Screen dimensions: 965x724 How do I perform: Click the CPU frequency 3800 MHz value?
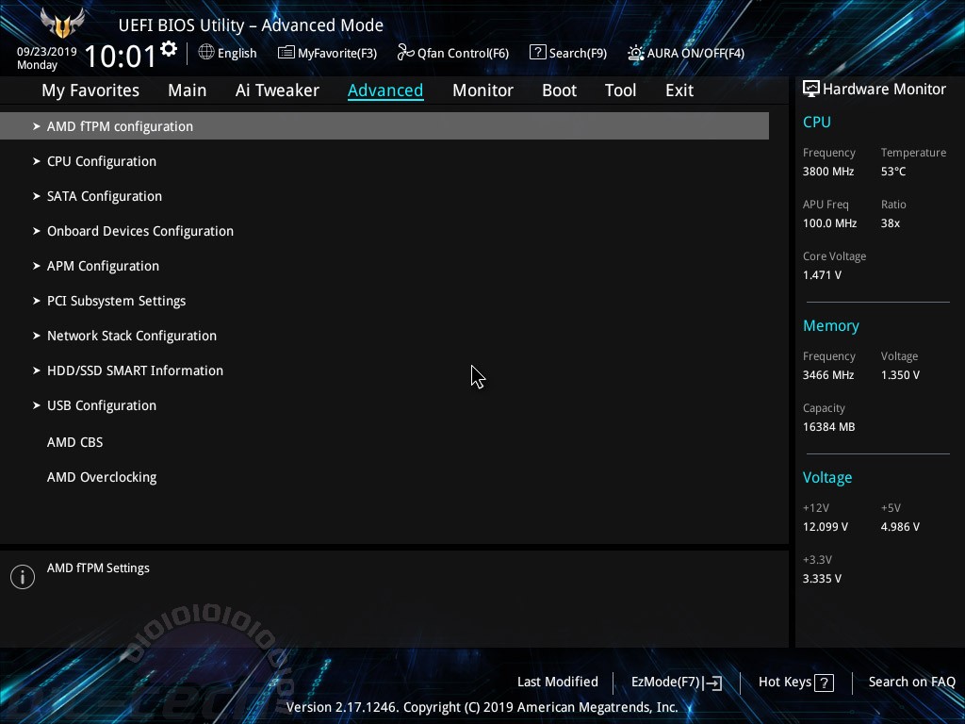[x=828, y=172]
